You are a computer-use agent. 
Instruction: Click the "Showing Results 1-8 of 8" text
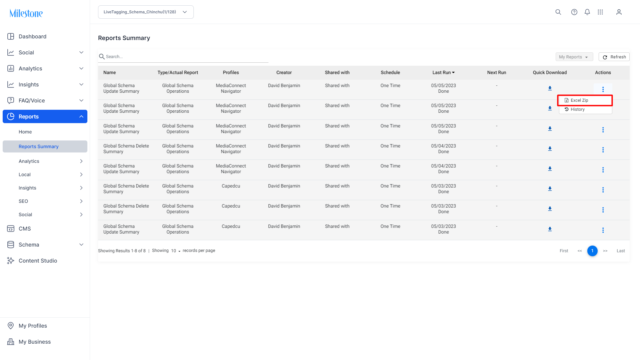pyautogui.click(x=122, y=251)
